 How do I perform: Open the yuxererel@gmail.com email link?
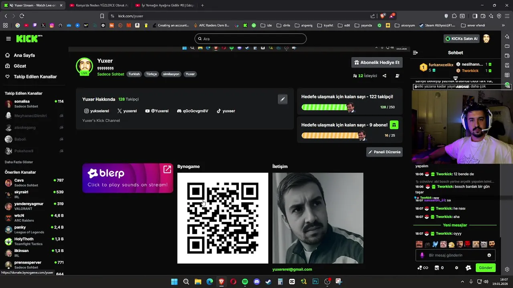point(292,269)
